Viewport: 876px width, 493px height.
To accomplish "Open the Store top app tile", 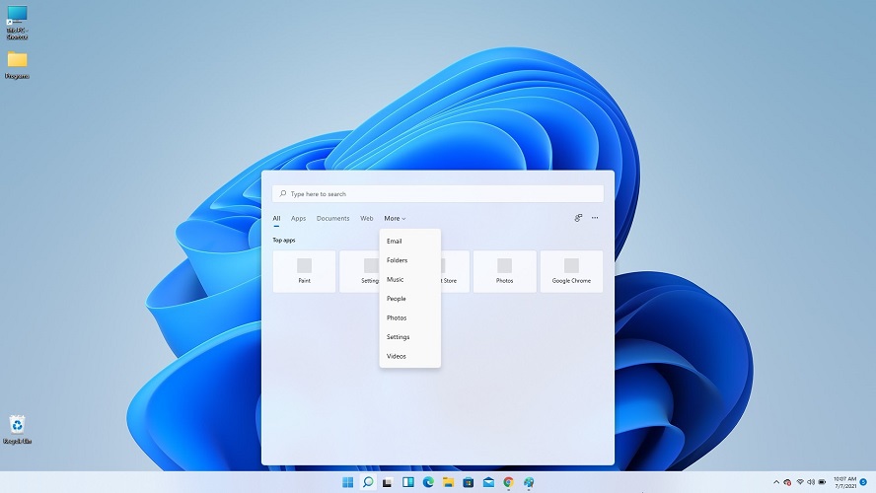I will pos(456,271).
